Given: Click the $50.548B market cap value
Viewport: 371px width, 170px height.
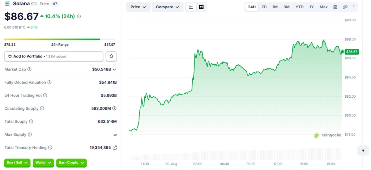Looking at the screenshot, I should coord(102,70).
